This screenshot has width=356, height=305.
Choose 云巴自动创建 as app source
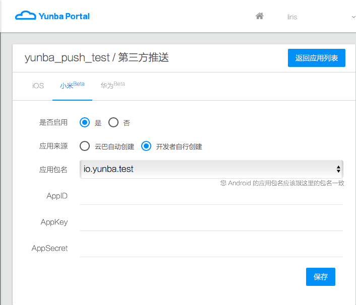pyautogui.click(x=85, y=146)
